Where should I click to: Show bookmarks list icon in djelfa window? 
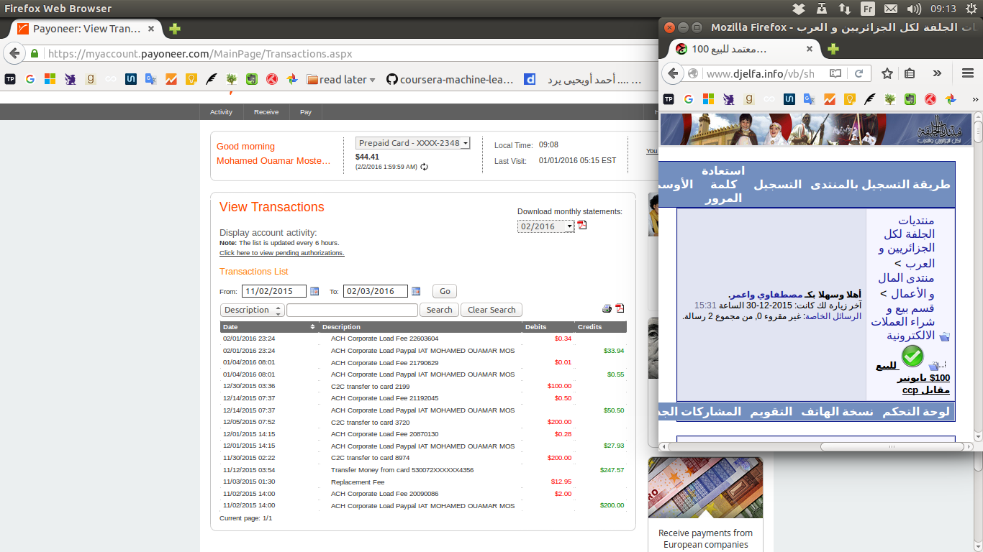pos(910,73)
